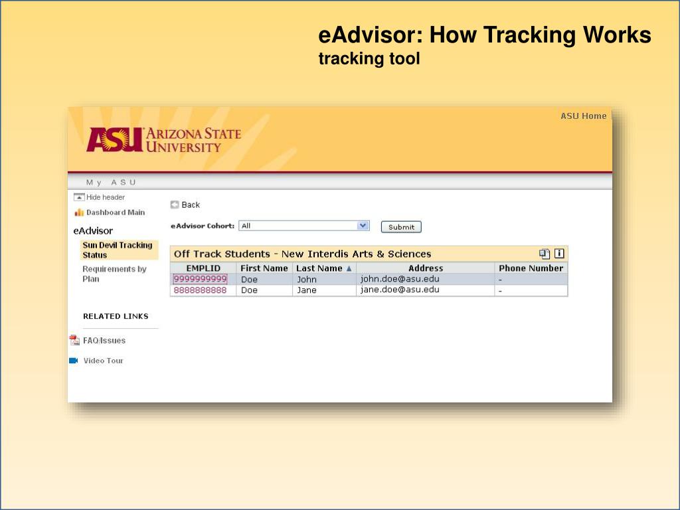
Task: Select Sun Devil Tracking Status menu item
Action: coord(118,250)
